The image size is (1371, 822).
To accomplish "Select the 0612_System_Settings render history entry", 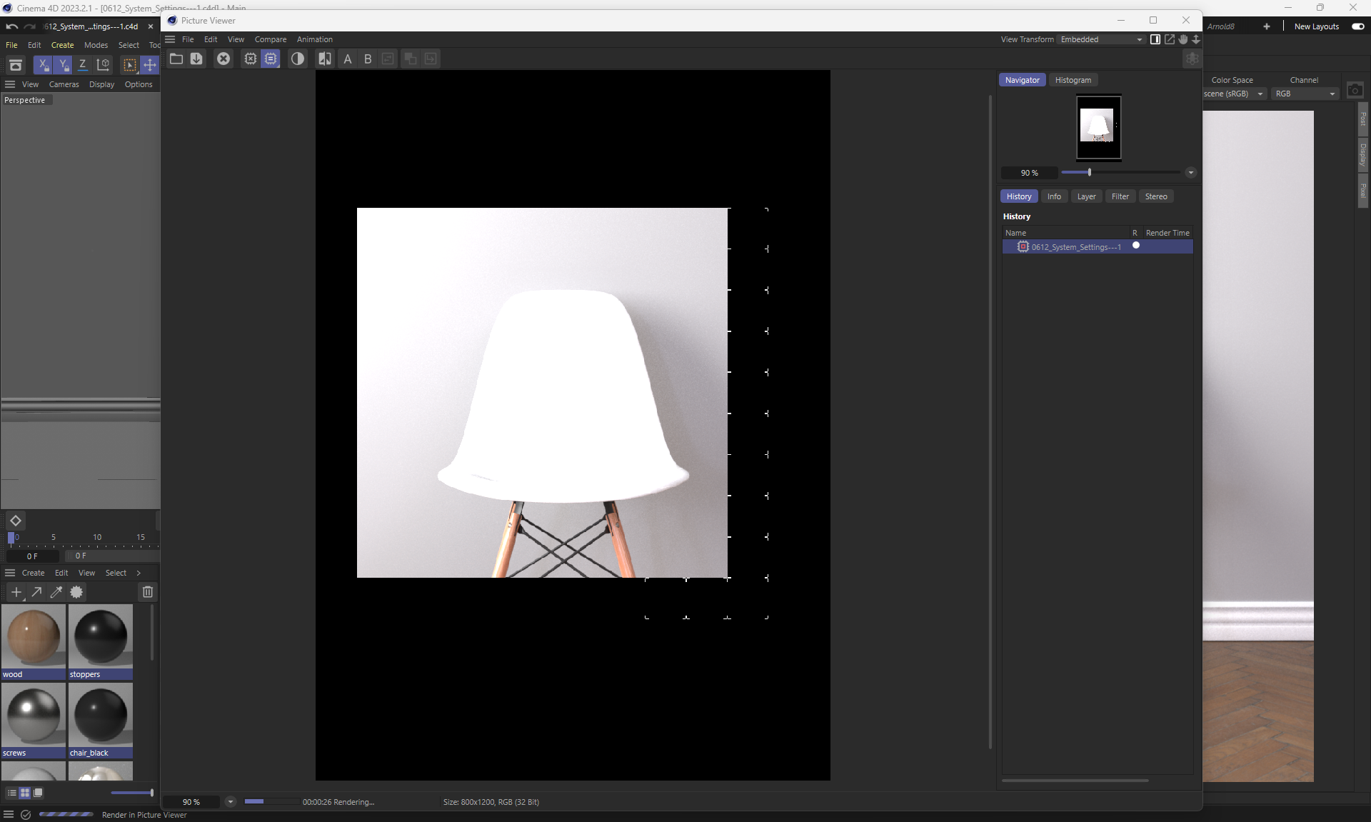I will (1075, 247).
